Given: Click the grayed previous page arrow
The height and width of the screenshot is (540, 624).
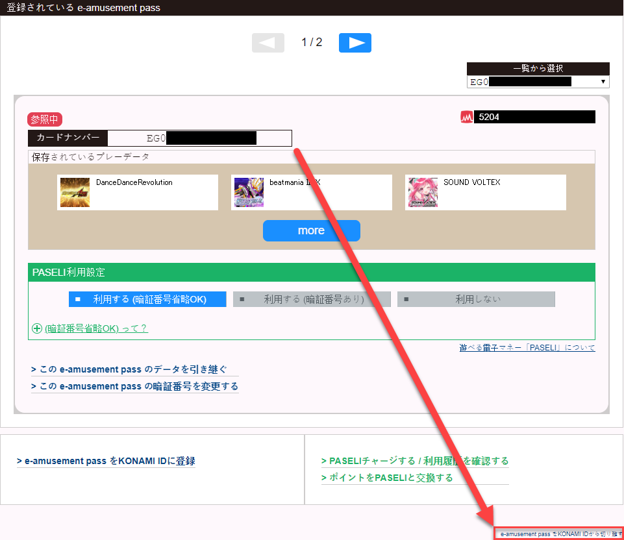Looking at the screenshot, I should click(268, 43).
